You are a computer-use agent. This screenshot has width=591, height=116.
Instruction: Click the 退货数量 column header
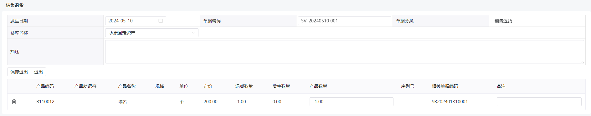click(x=244, y=86)
